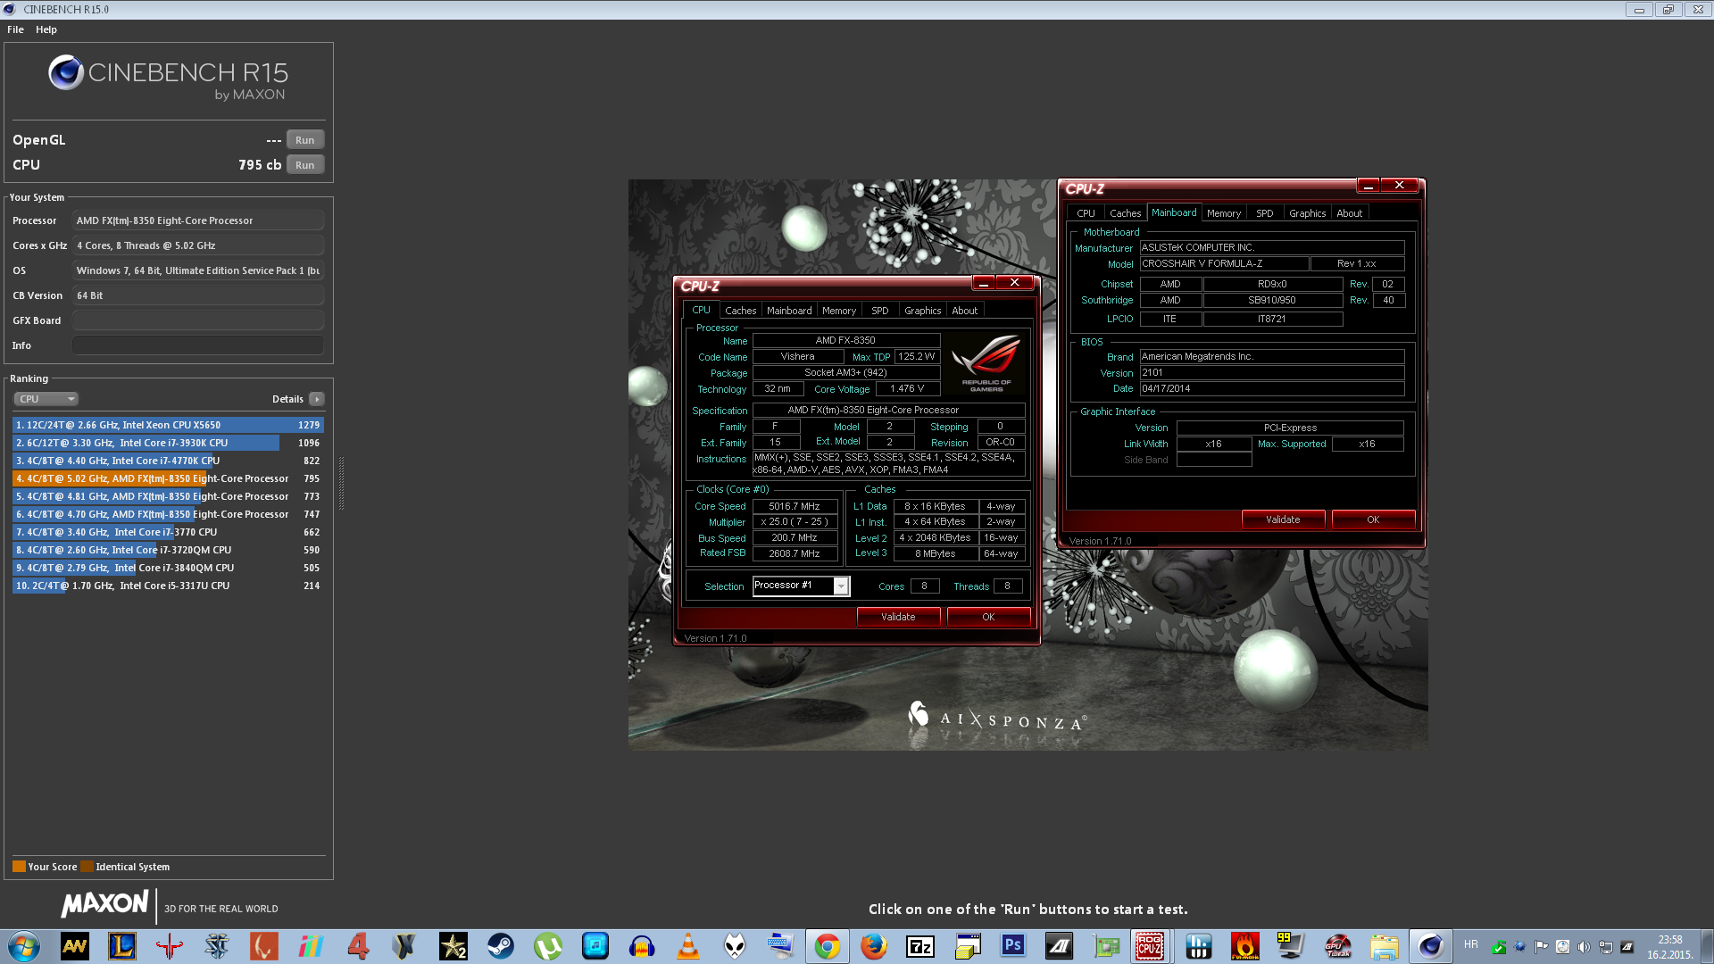Click Validate in front CPU-Z window
This screenshot has width=1714, height=964.
tap(898, 617)
